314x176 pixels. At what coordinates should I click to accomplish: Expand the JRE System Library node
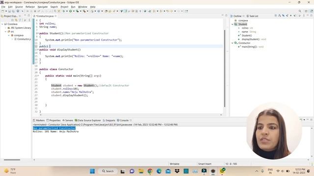point(5,28)
